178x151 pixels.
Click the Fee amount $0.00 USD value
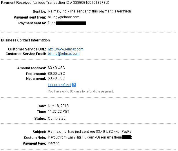pyautogui.click(x=57, y=74)
